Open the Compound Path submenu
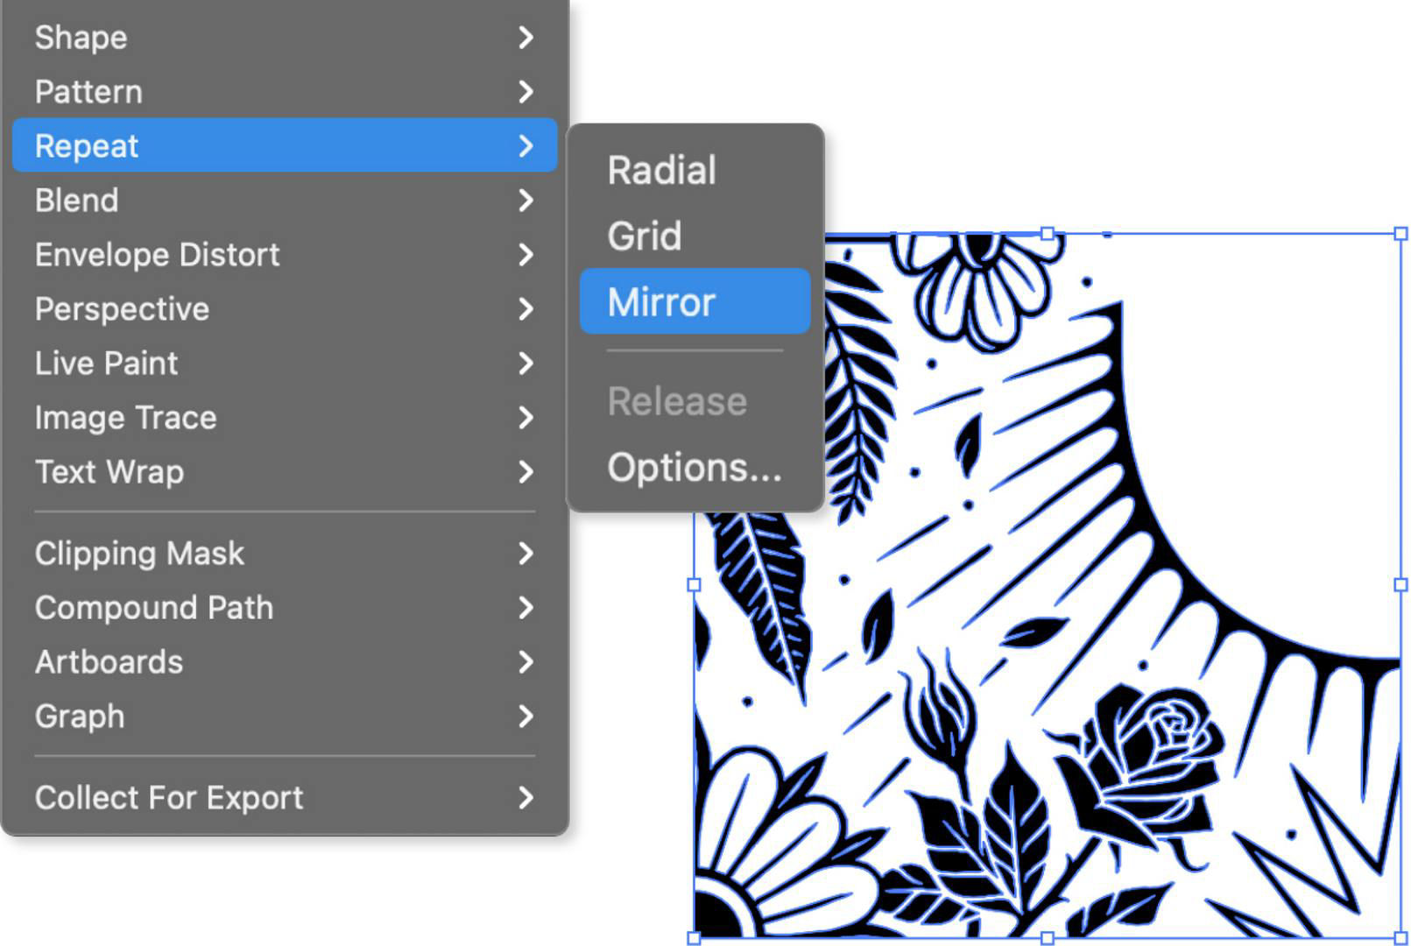 coord(154,608)
